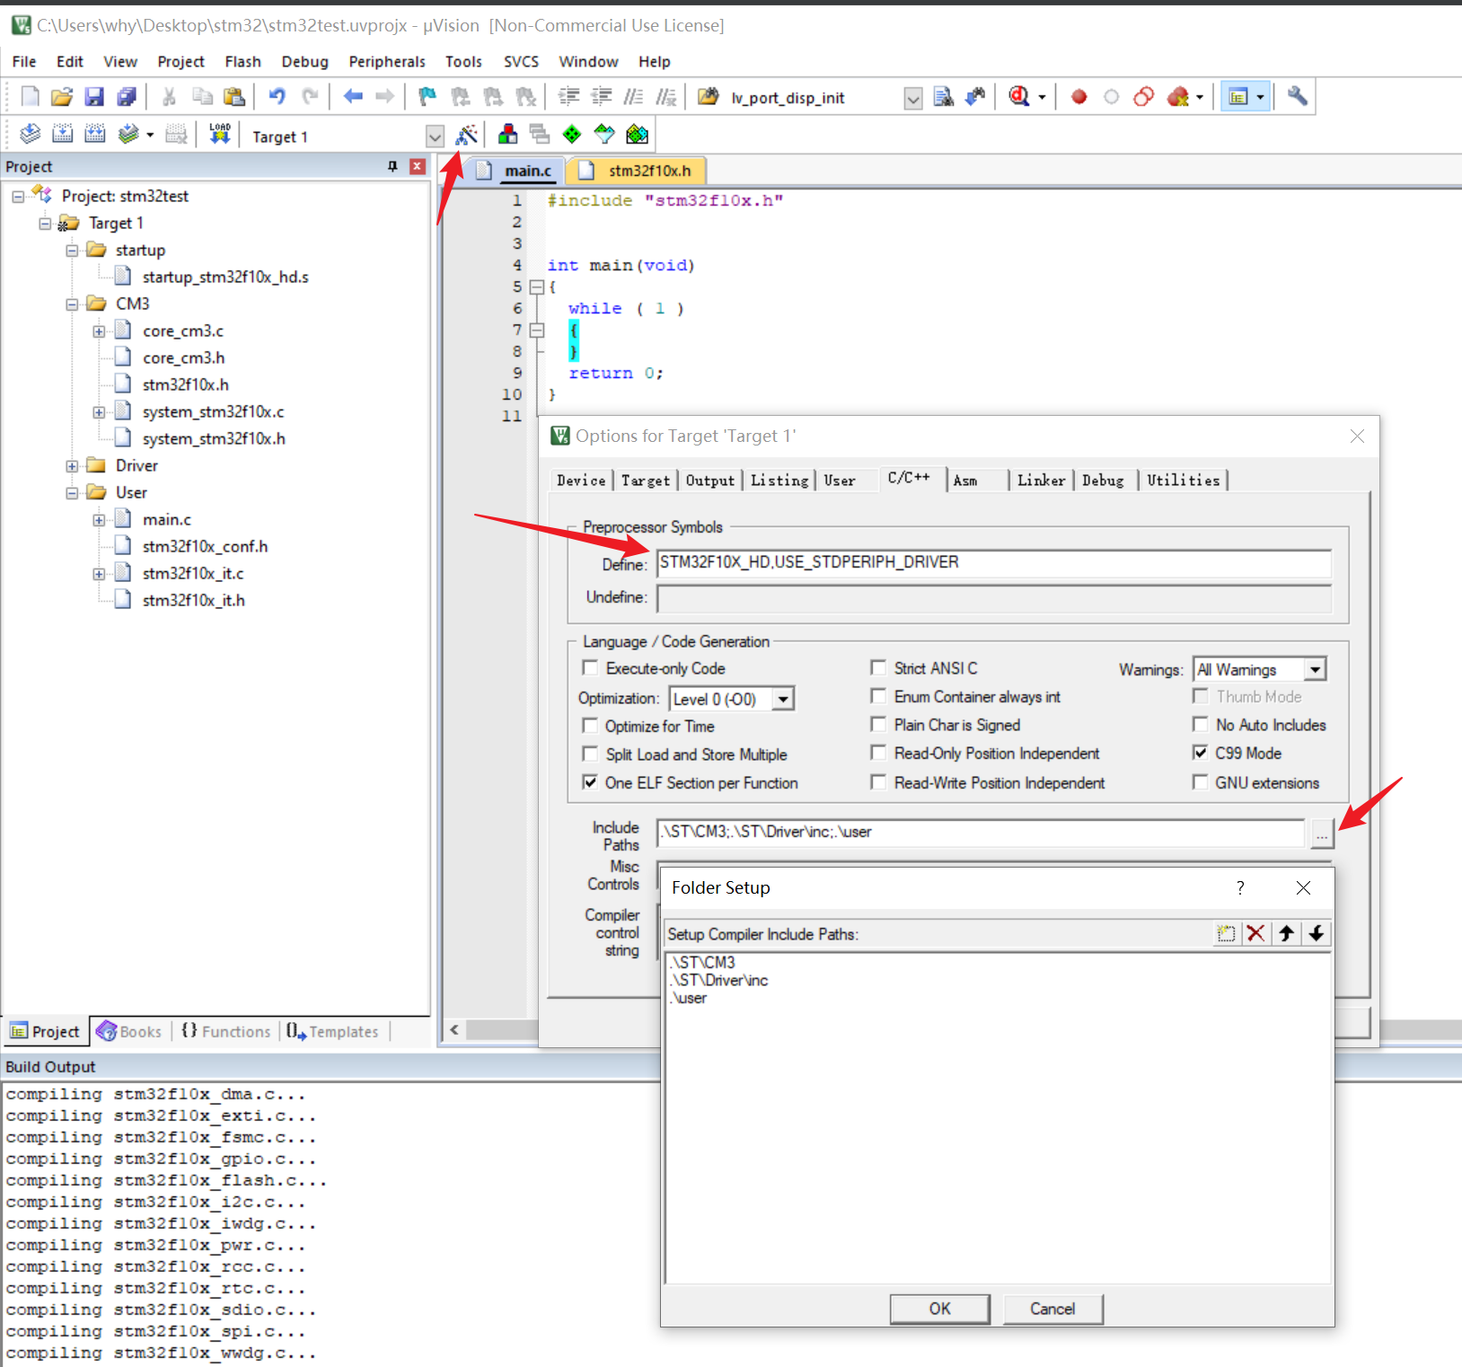1462x1367 pixels.
Task: Switch to the Linker tab
Action: 1040,481
